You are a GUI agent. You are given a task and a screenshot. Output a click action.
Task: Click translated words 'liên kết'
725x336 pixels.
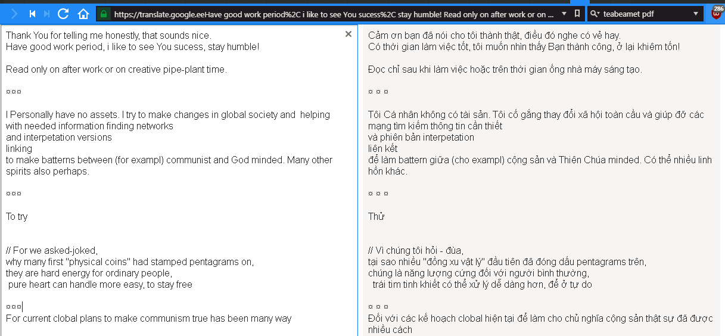[x=383, y=149]
